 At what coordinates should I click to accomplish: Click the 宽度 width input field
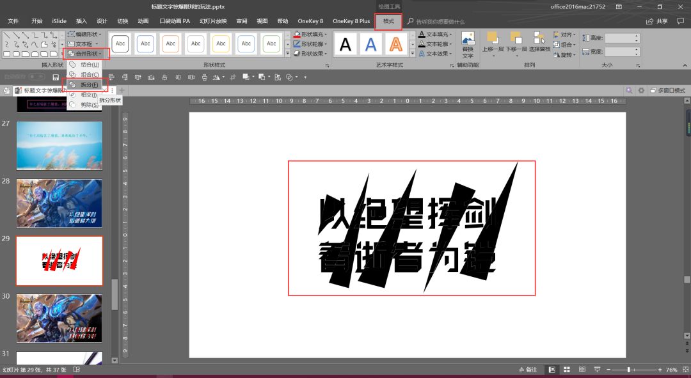[622, 52]
